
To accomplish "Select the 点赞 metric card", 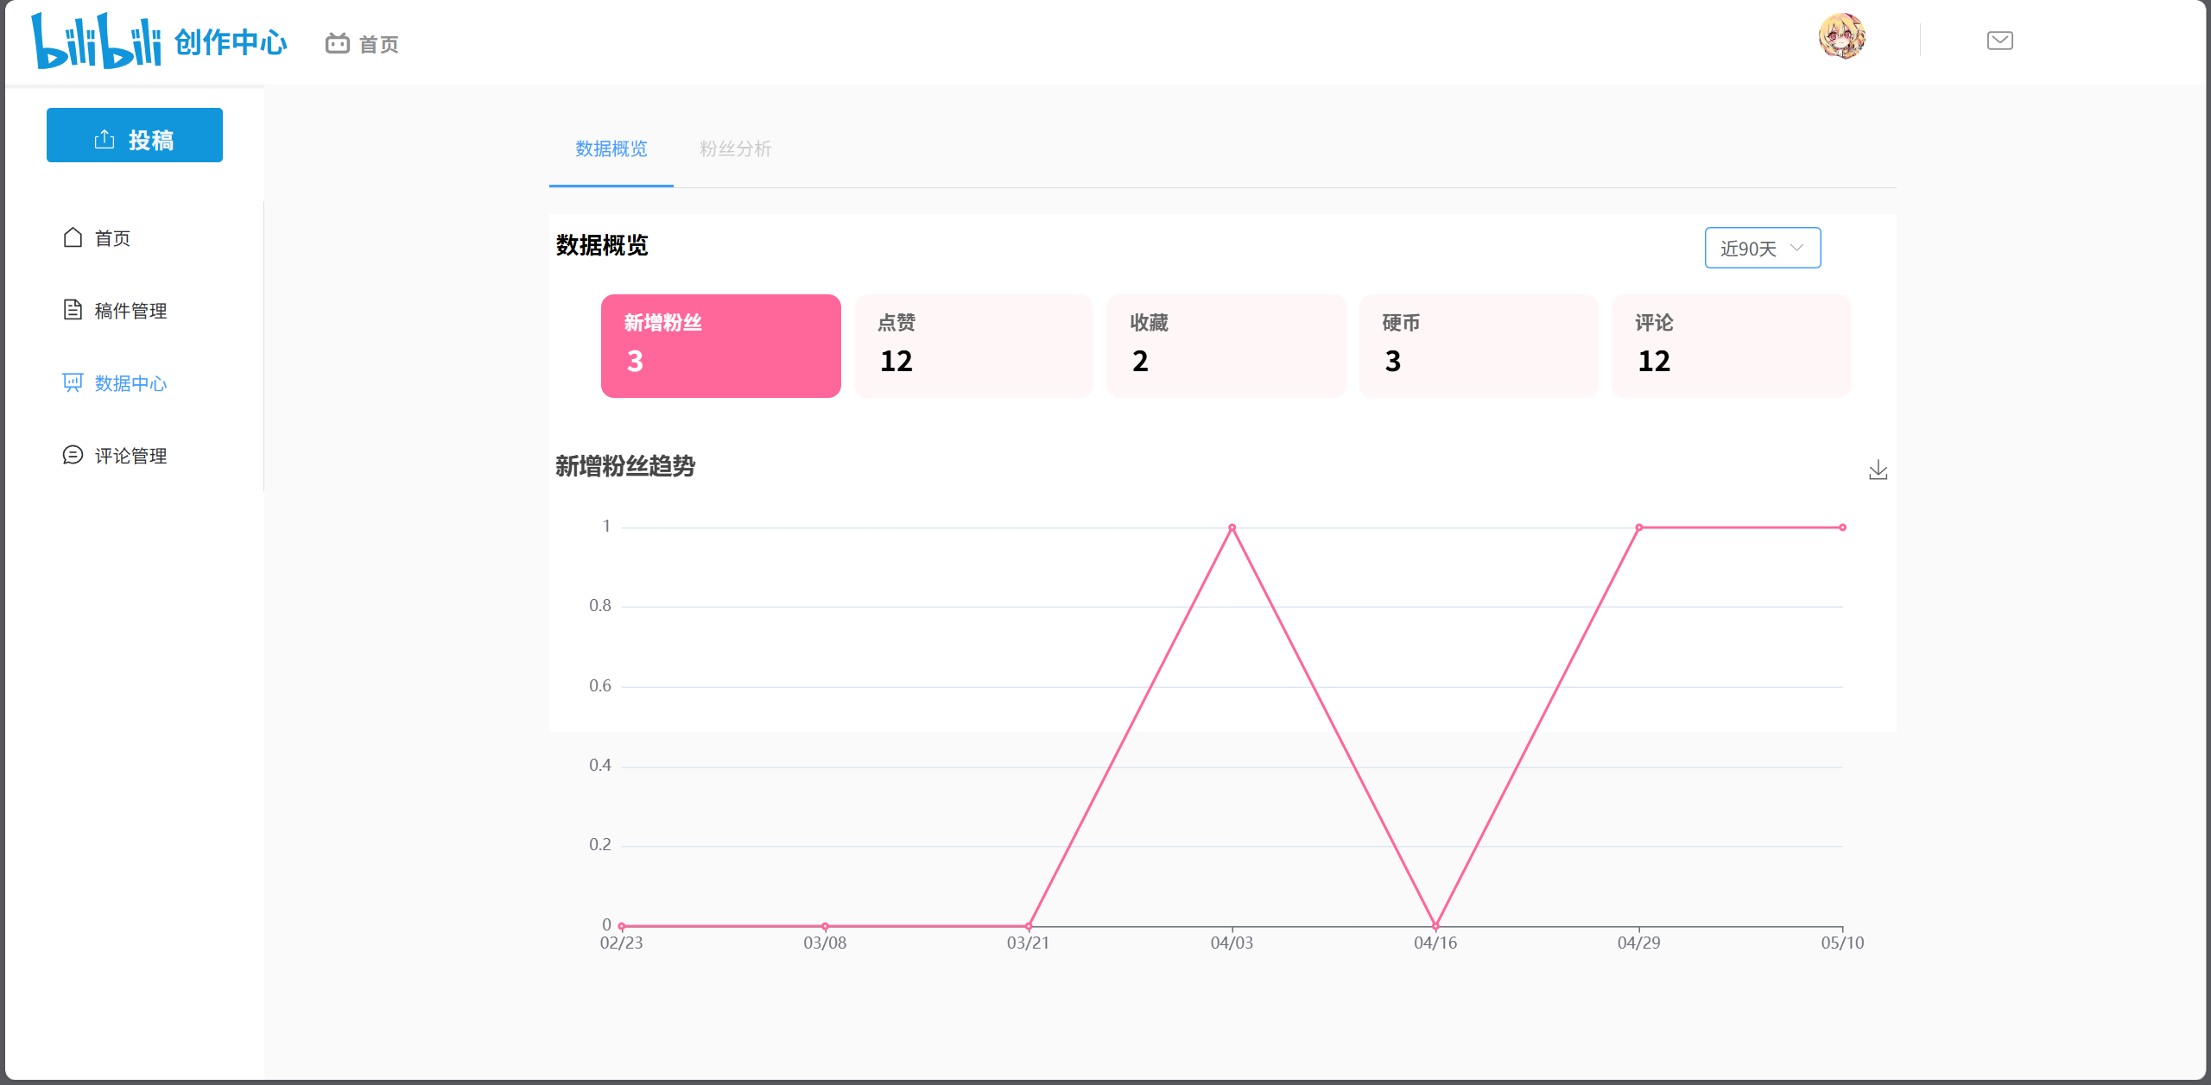I will click(973, 345).
